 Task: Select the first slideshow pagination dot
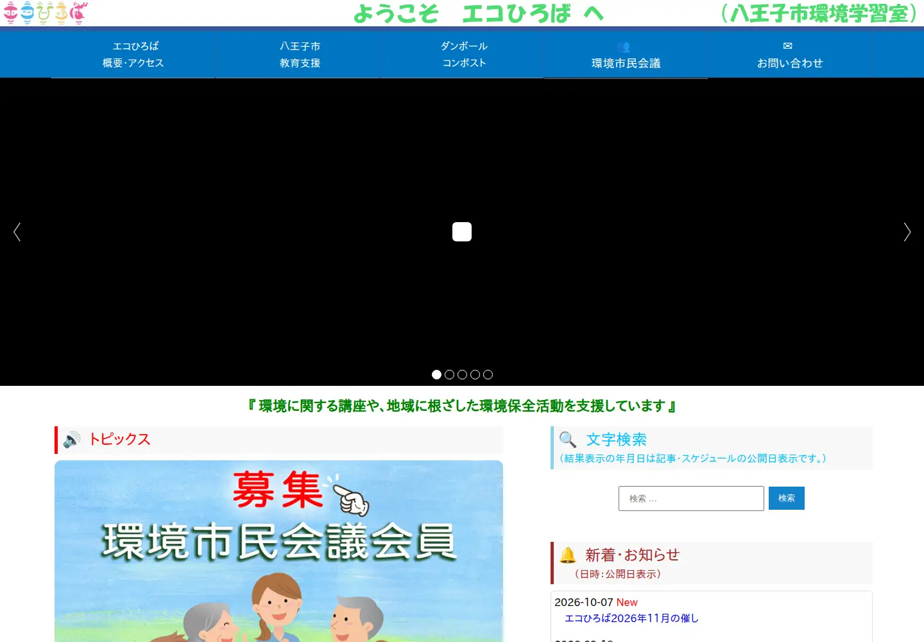coord(436,374)
